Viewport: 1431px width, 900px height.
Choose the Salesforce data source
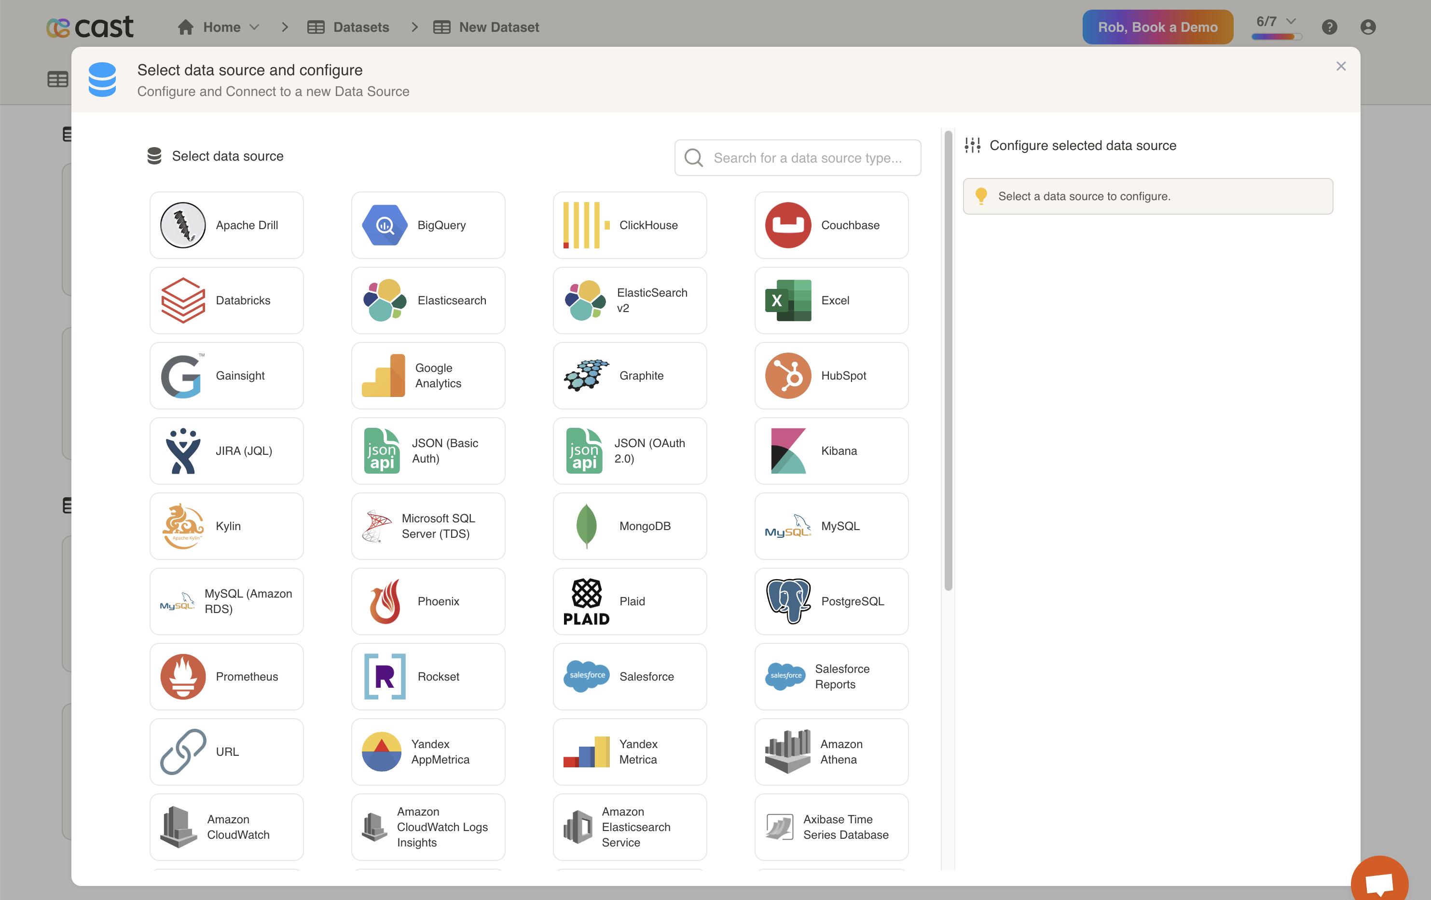(x=629, y=677)
